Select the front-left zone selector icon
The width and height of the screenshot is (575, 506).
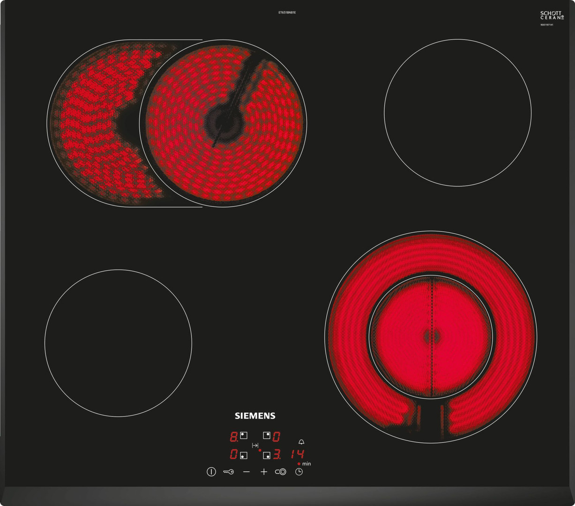pyautogui.click(x=243, y=454)
